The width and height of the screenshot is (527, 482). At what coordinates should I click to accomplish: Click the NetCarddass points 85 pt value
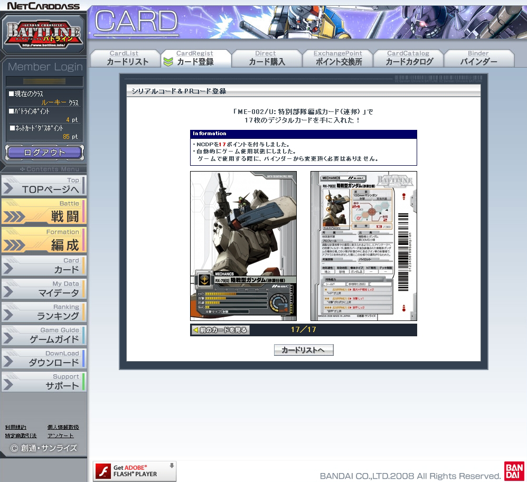click(70, 136)
